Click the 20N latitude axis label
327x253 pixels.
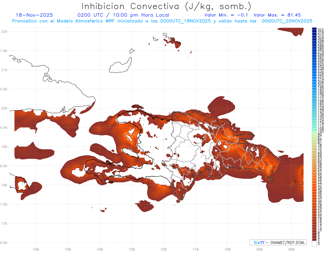click(4, 108)
